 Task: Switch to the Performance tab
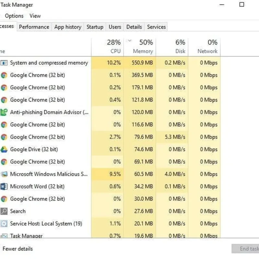click(34, 27)
